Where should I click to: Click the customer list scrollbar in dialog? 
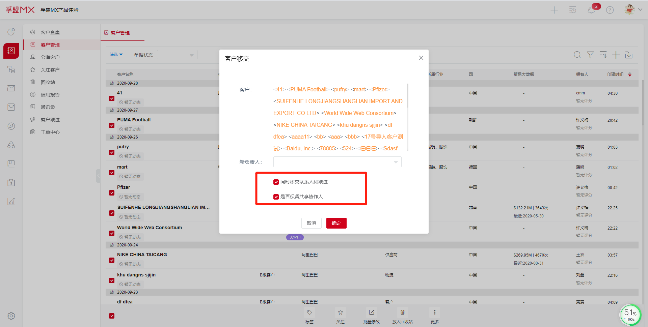coord(407,96)
